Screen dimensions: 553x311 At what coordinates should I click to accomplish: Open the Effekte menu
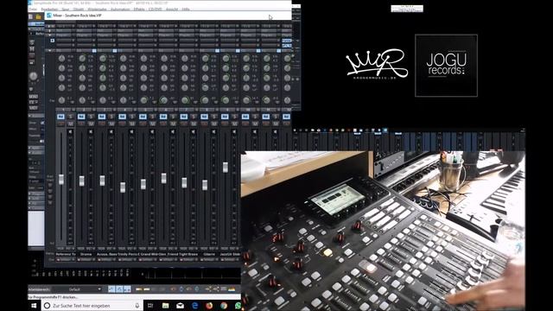tap(139, 10)
